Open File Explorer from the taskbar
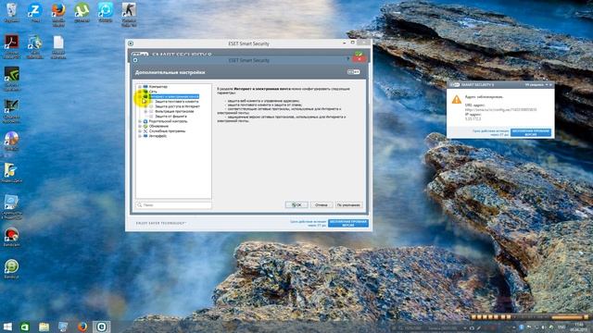Screen dimensions: 593x333 click(44, 327)
